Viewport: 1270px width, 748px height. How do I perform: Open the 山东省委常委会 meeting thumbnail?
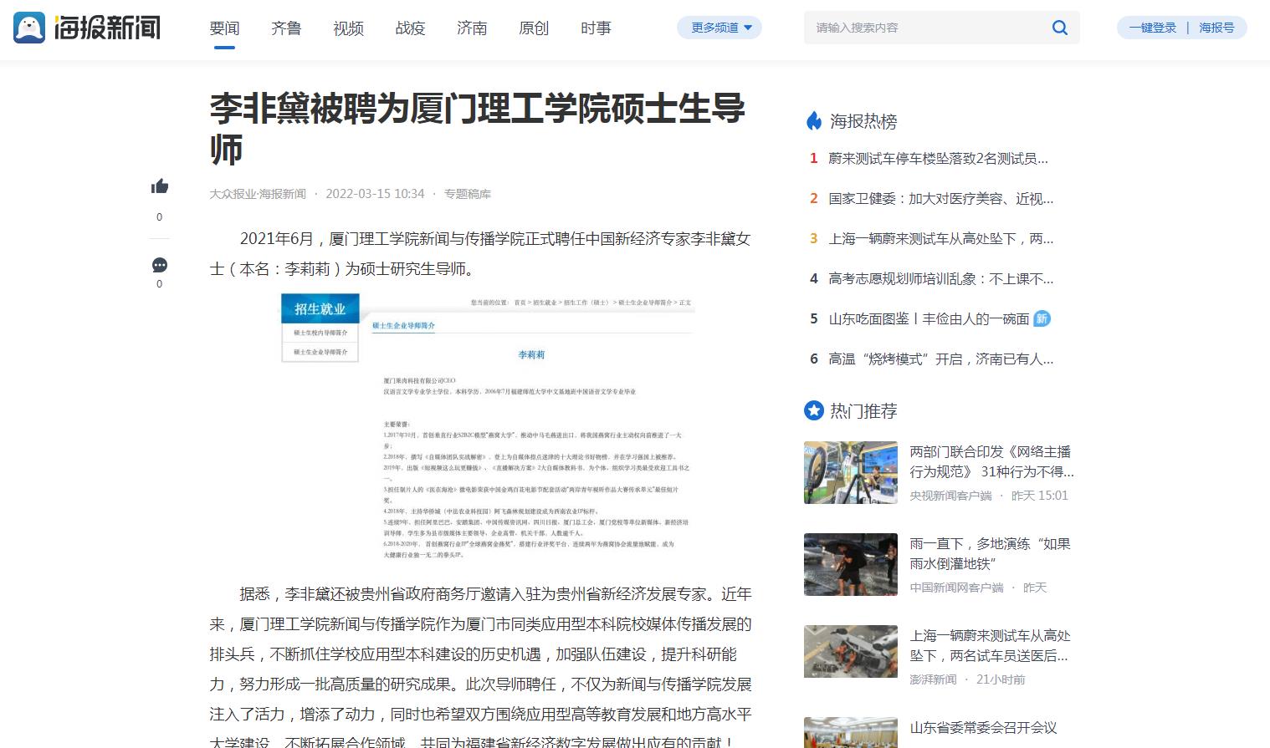coord(851,732)
